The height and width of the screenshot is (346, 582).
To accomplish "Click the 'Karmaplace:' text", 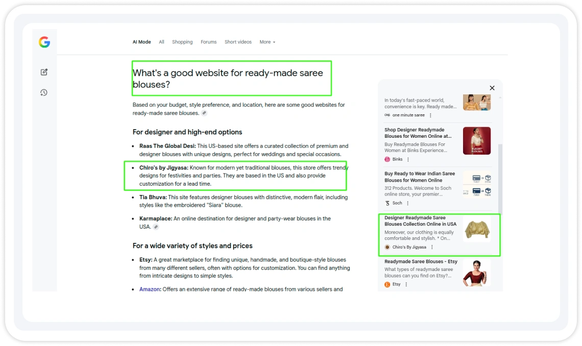I will 156,219.
